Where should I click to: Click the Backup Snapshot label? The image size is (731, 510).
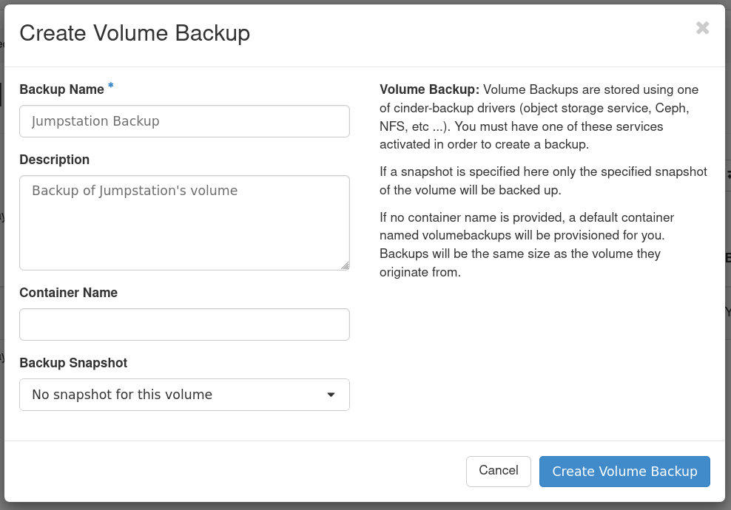tap(73, 363)
